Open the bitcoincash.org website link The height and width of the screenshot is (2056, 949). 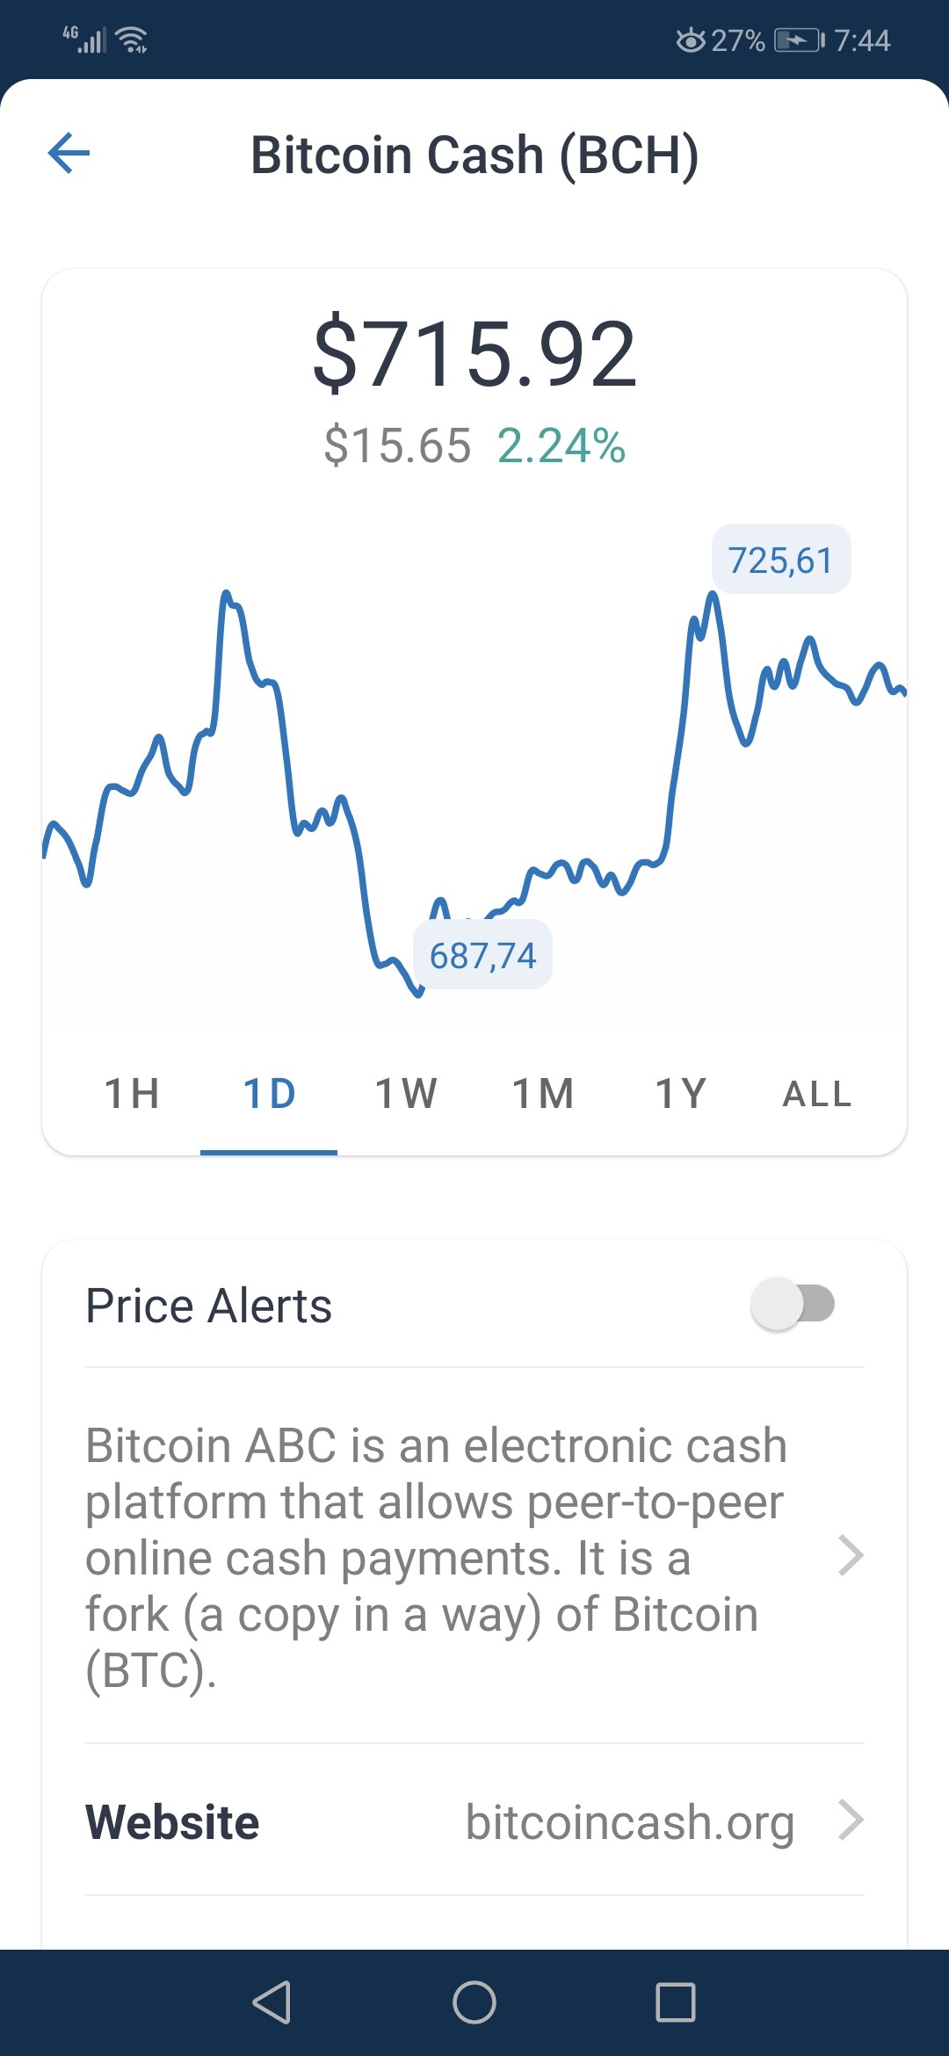[629, 1822]
